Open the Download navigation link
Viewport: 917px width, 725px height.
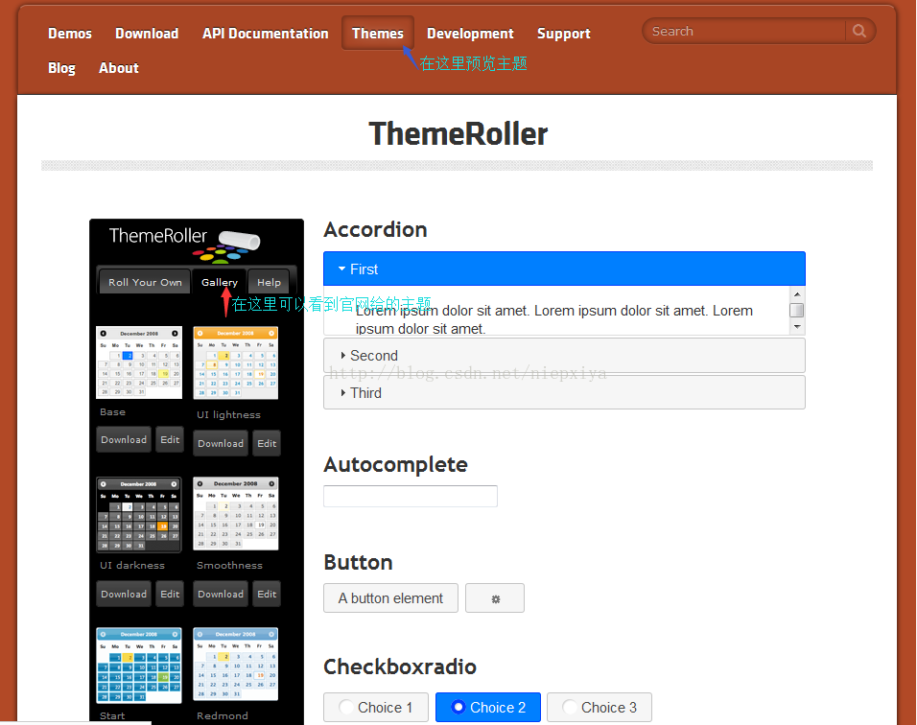pos(147,34)
